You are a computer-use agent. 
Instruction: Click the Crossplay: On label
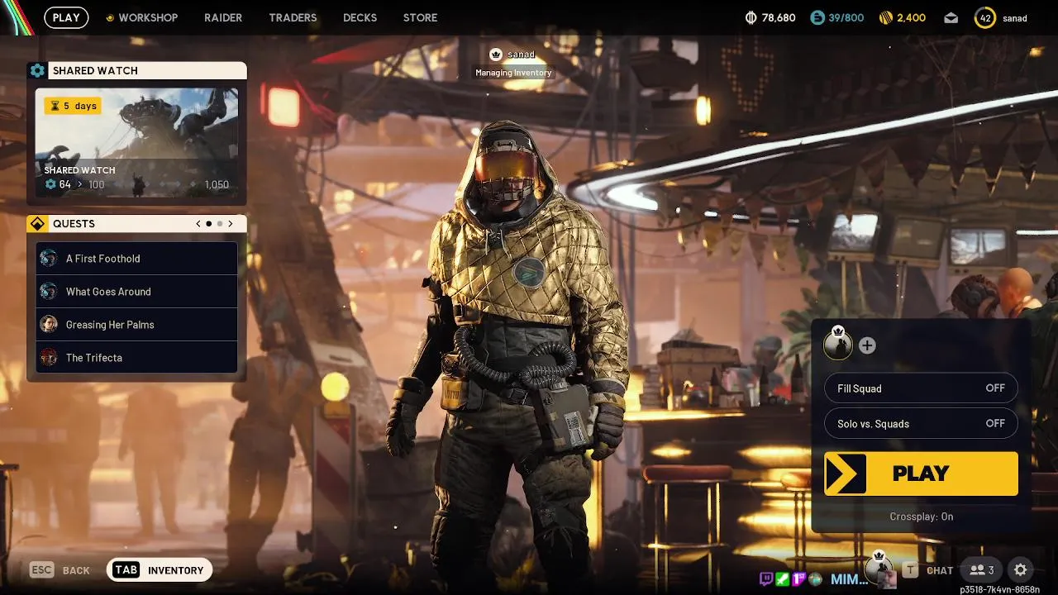(921, 516)
